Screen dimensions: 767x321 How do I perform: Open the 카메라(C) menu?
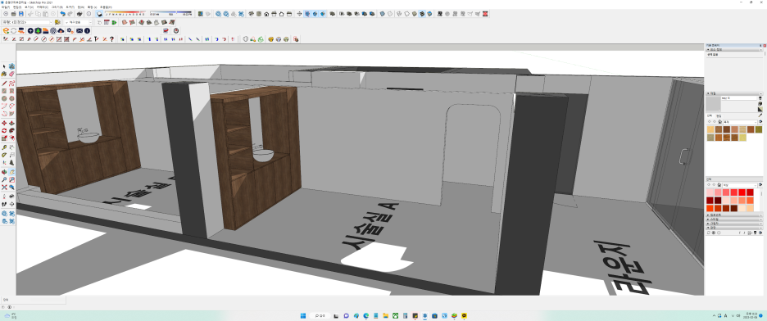pos(42,7)
